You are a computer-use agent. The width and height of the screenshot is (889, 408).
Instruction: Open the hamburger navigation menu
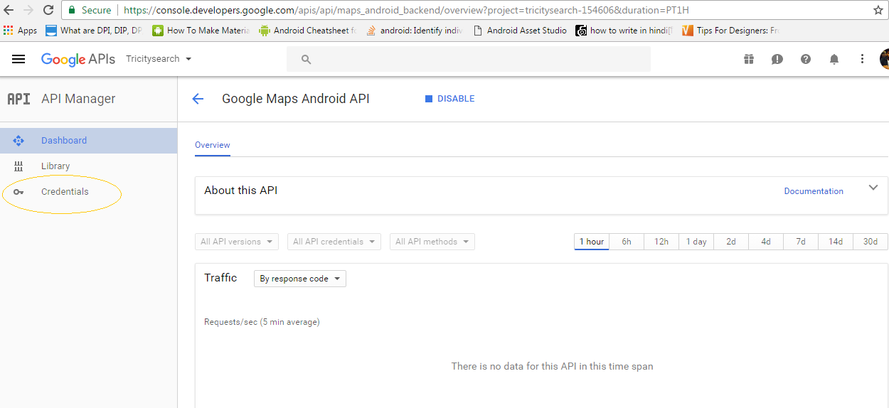18,59
